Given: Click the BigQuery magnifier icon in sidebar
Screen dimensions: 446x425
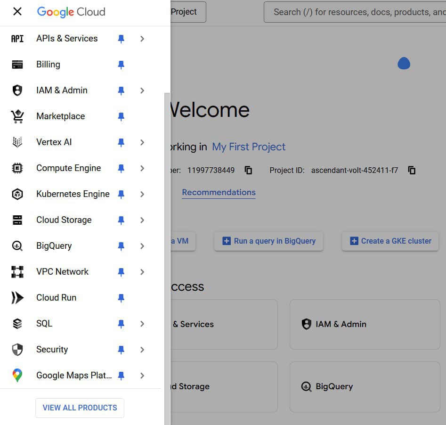Looking at the screenshot, I should [x=17, y=245].
